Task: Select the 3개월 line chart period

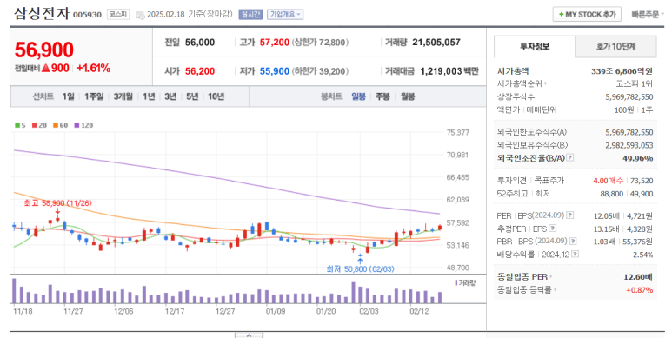Action: 123,96
